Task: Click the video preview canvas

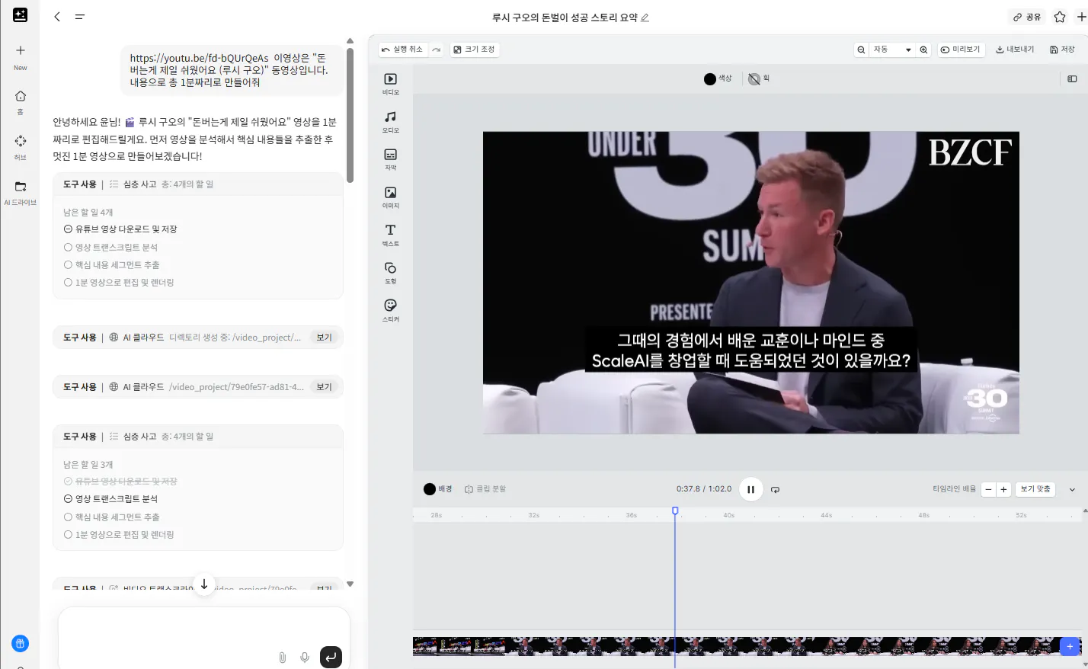Action: point(751,283)
